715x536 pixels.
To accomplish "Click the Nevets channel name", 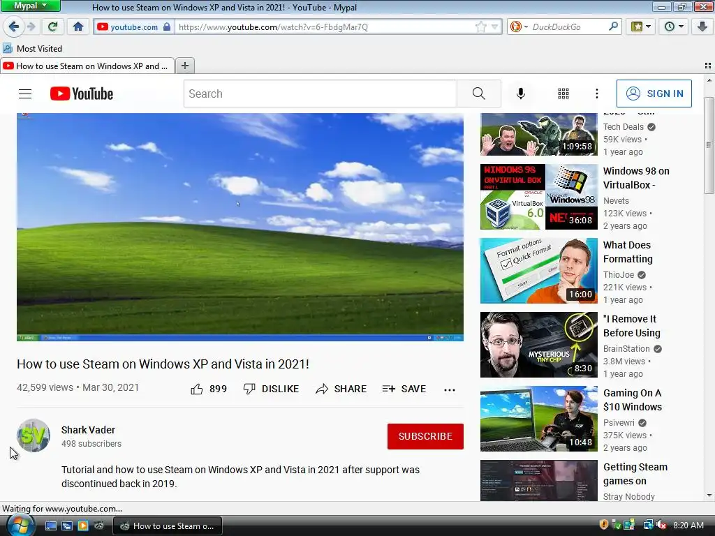I will [616, 200].
